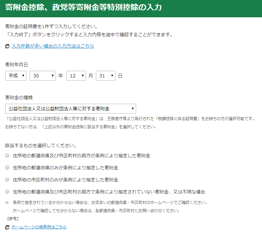Select the 住所地の都道府県のみが条例により指定した寄附金 option
Viewport: 262px width, 232px height.
pyautogui.click(x=7, y=168)
